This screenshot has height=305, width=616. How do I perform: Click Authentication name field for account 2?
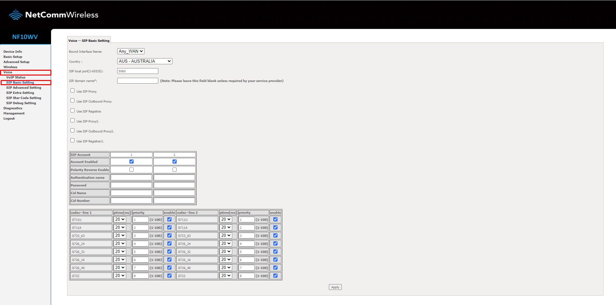point(174,177)
